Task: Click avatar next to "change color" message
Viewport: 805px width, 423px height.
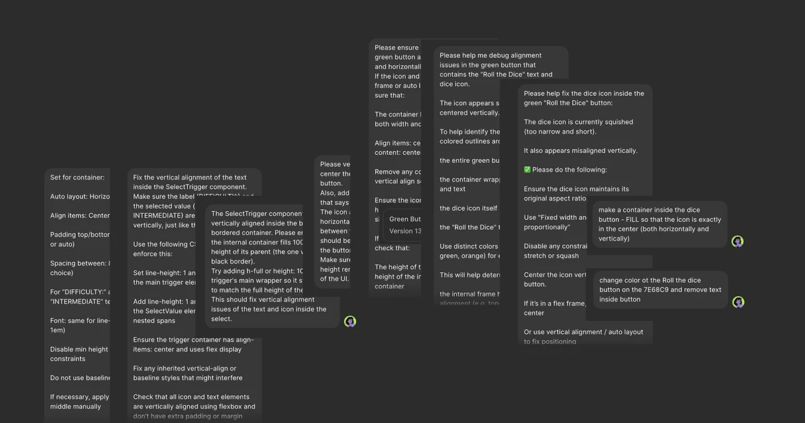Action: click(737, 302)
